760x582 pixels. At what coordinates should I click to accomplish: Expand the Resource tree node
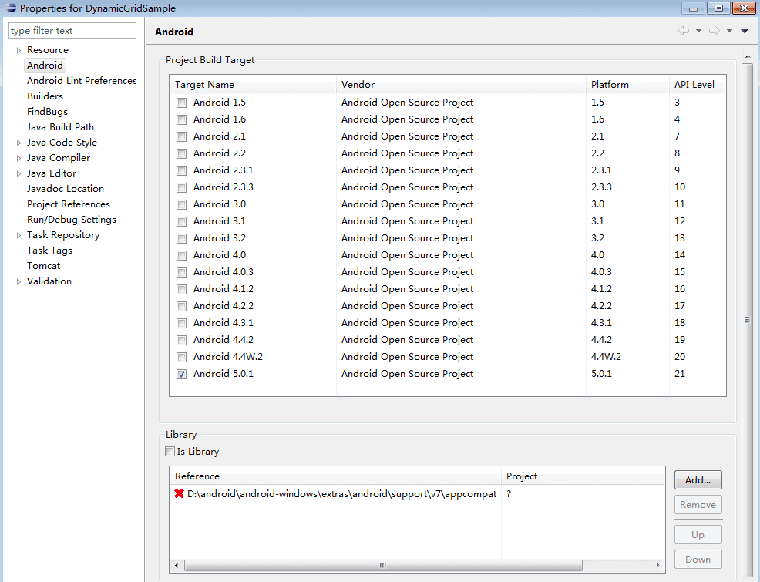click(x=19, y=50)
